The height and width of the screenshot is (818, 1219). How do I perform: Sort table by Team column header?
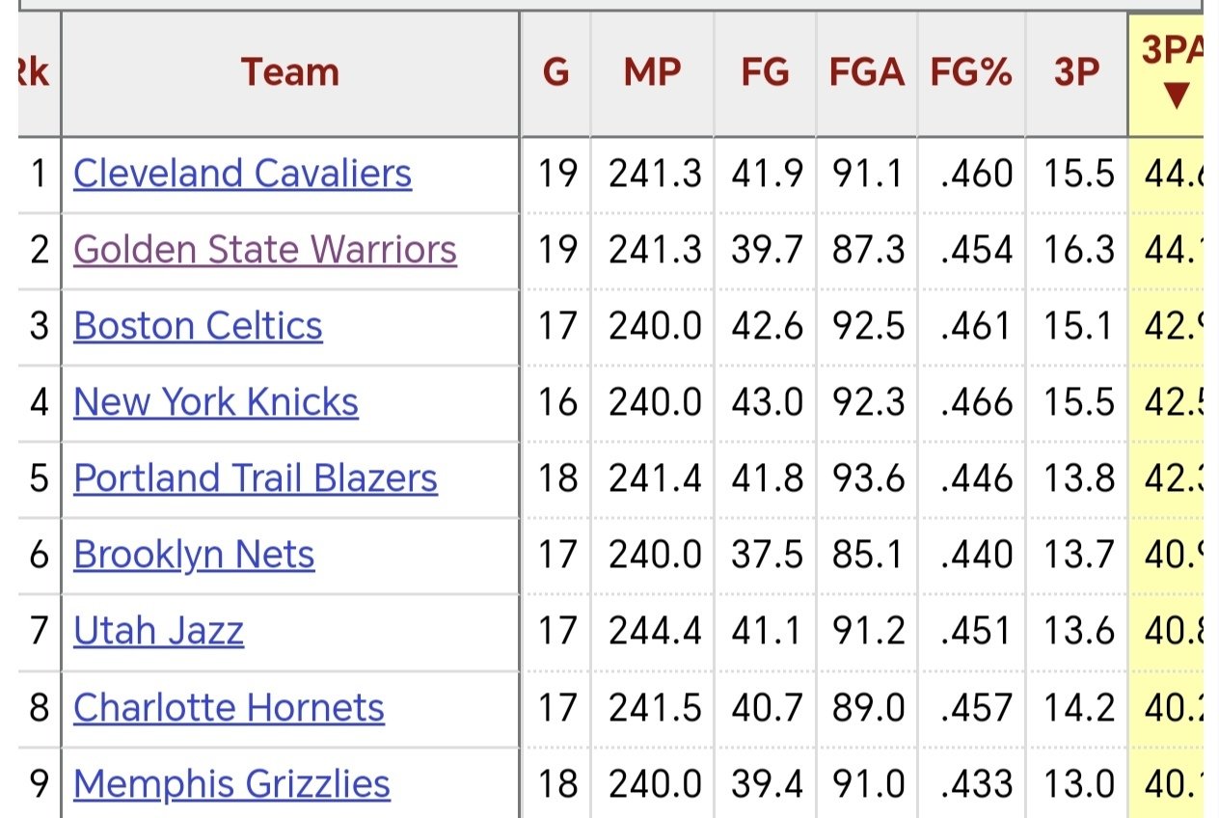pyautogui.click(x=289, y=72)
